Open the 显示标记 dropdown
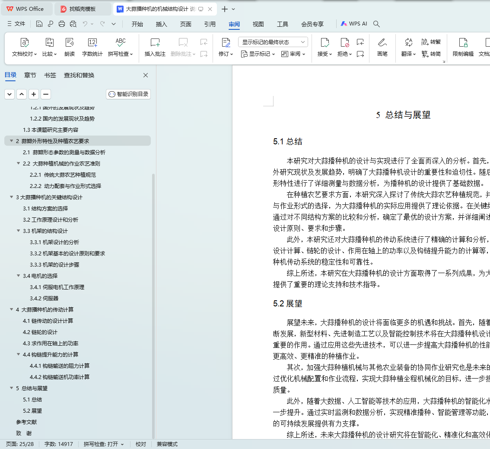 [x=258, y=54]
